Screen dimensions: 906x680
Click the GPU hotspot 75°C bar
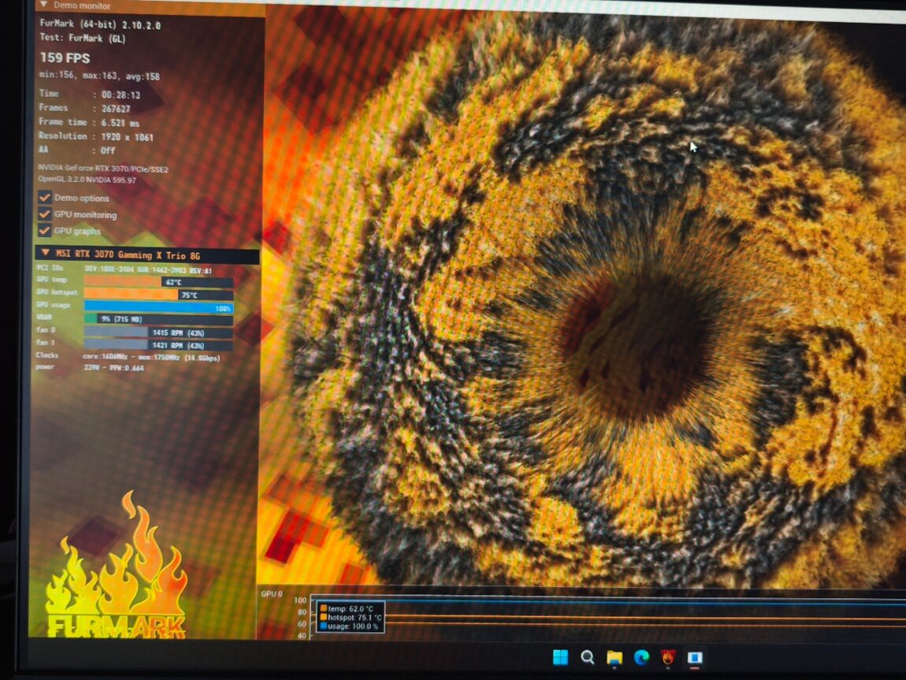pyautogui.click(x=158, y=295)
